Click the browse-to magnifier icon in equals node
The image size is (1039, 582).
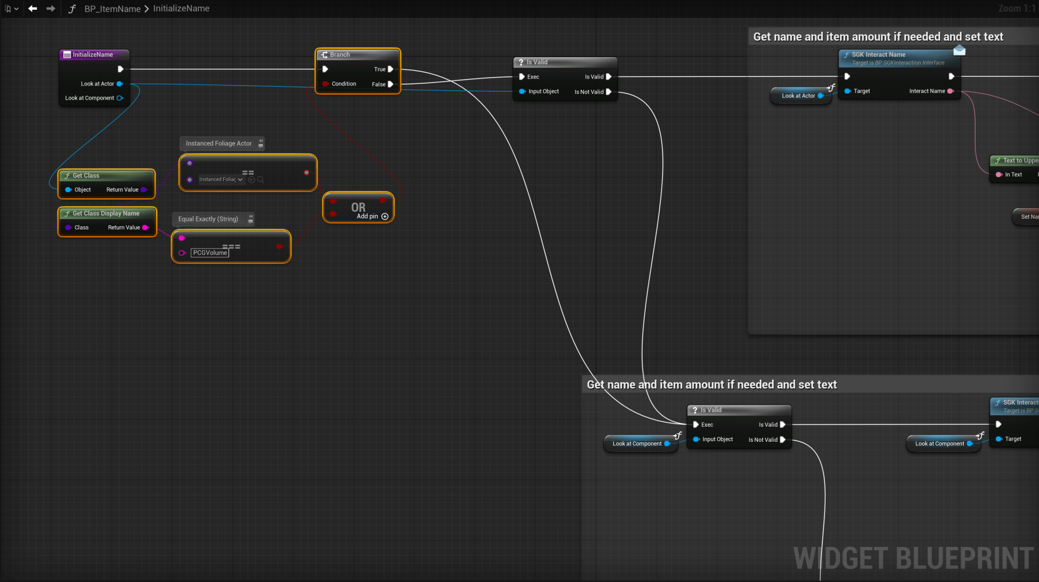[x=261, y=180]
